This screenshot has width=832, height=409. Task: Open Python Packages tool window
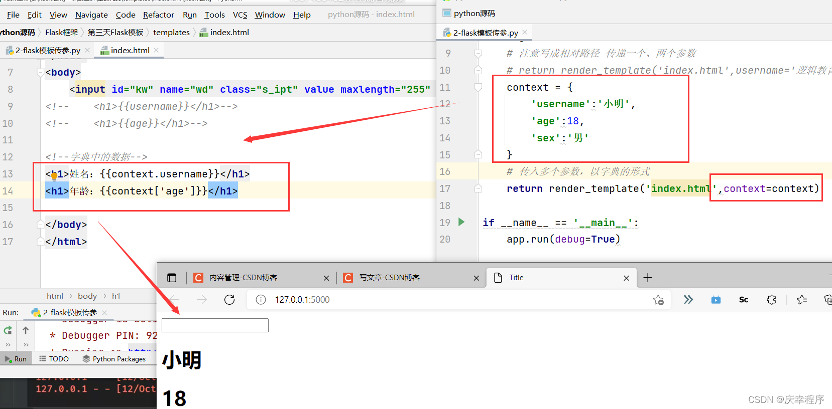point(114,359)
